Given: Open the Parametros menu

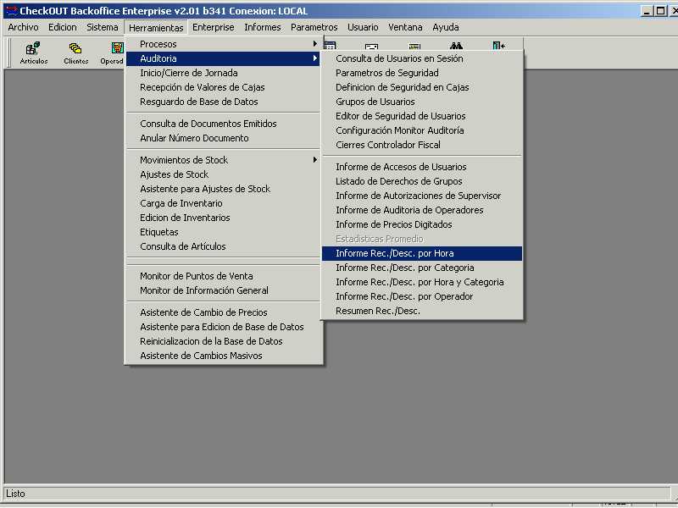Looking at the screenshot, I should point(314,27).
